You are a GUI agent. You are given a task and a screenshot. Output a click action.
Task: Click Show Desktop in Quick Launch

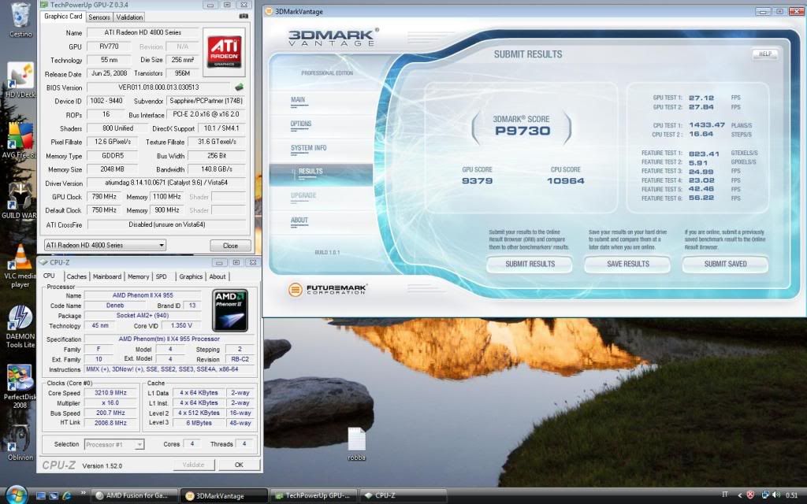pos(41,496)
